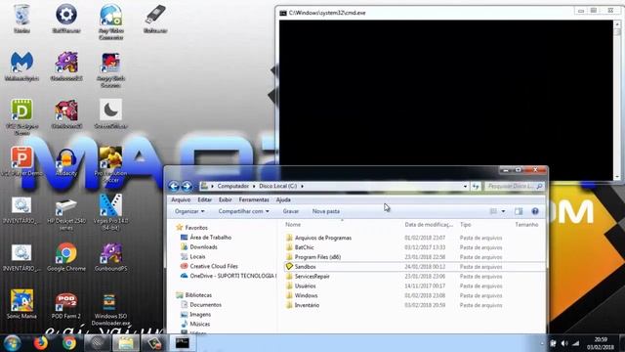Open Explorer help question mark icon
This screenshot has height=352, width=625.
tap(535, 211)
